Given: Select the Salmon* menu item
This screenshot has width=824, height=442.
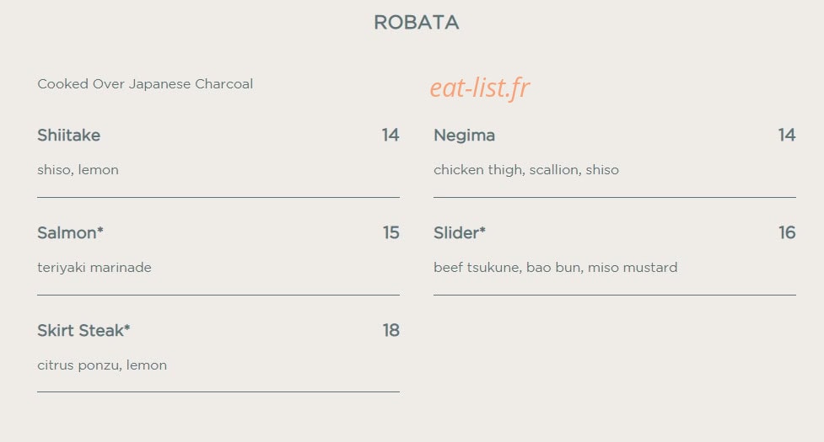Looking at the screenshot, I should point(70,233).
